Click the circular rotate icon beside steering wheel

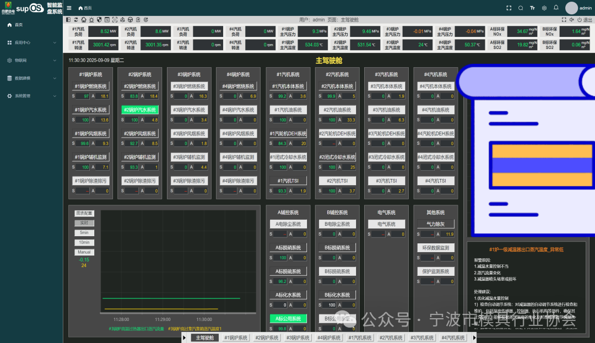tap(122, 20)
